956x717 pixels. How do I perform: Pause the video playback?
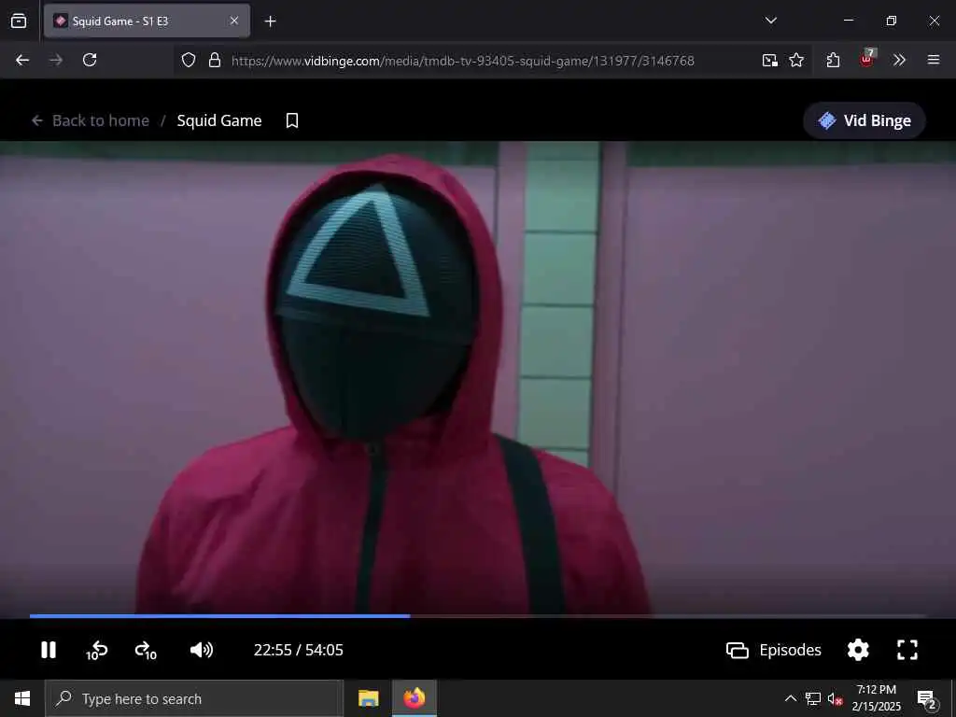tap(49, 650)
